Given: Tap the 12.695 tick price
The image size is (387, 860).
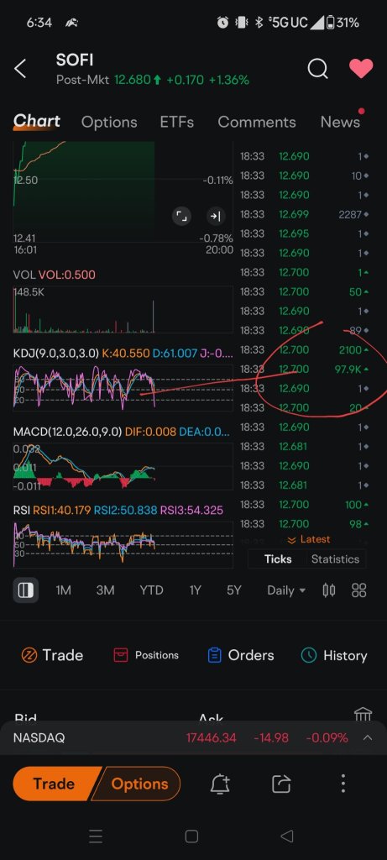Looking at the screenshot, I should [294, 233].
